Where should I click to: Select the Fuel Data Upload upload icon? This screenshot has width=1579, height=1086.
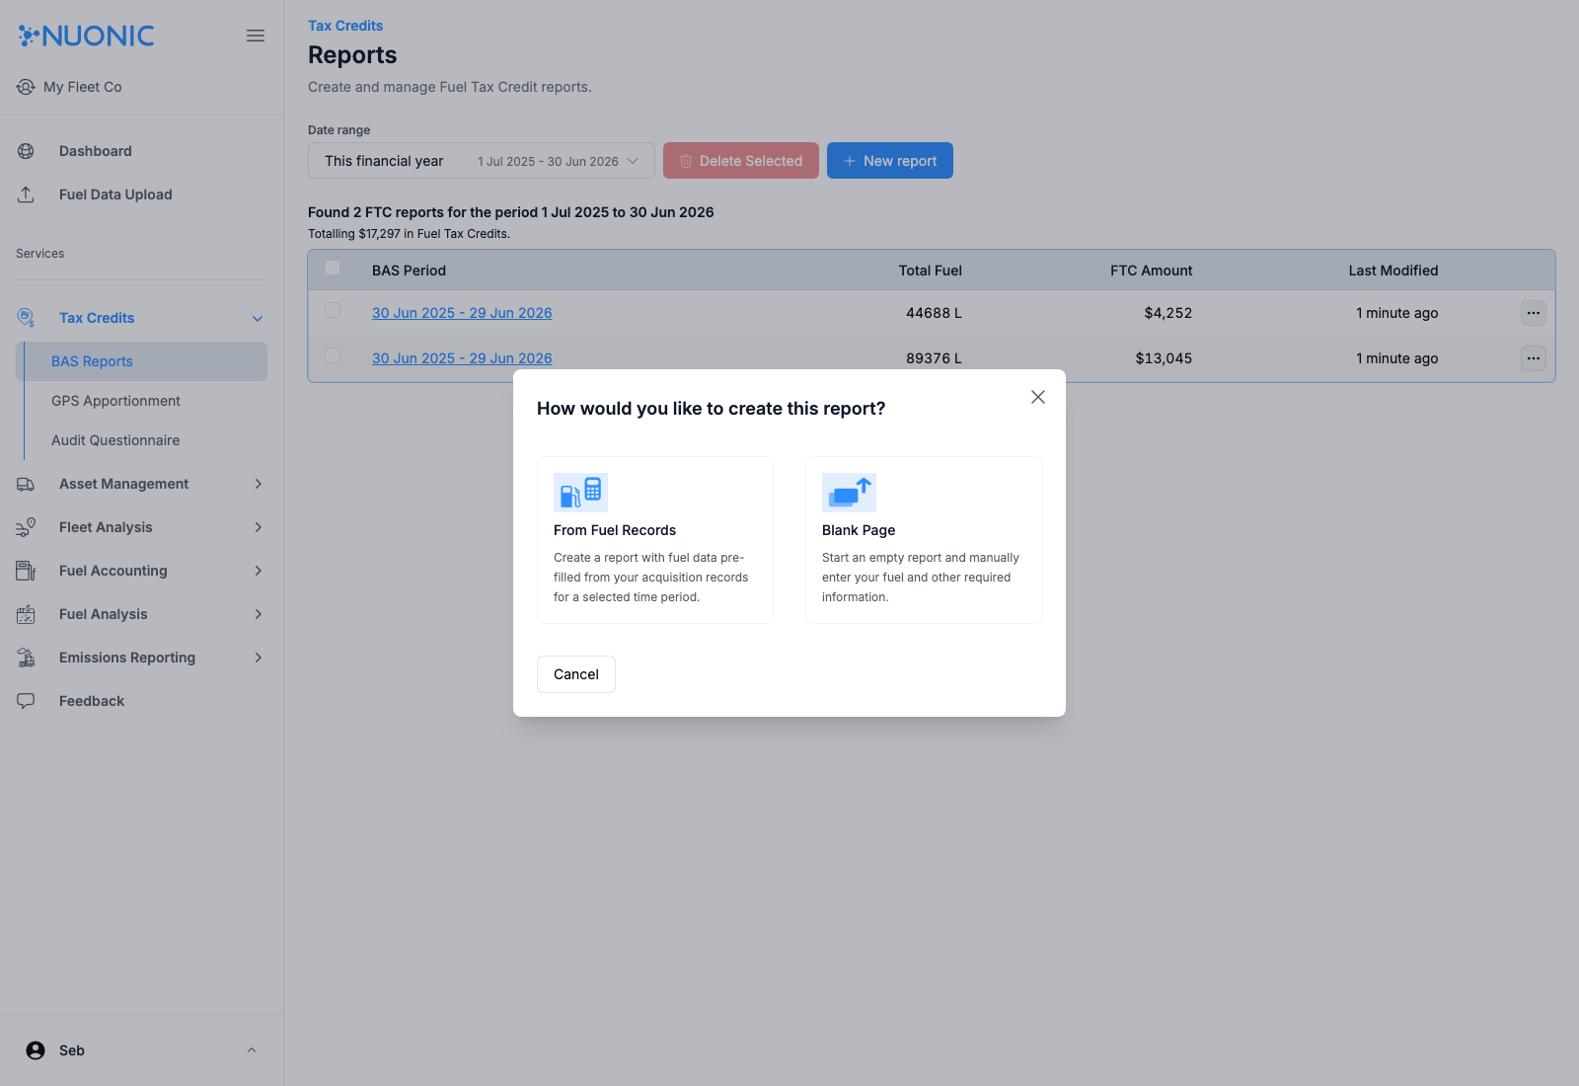pos(25,194)
